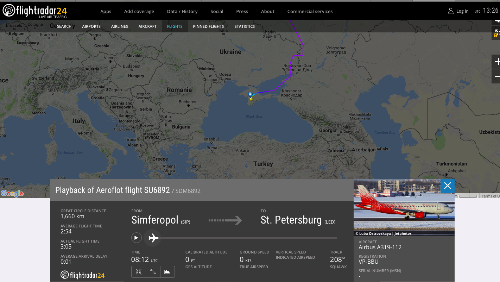The height and width of the screenshot is (282, 500).
Task: Click the Flightradar24 logo in header
Action: 34,11
